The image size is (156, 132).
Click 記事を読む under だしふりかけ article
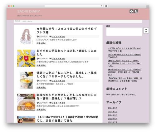[x=41, y=110]
